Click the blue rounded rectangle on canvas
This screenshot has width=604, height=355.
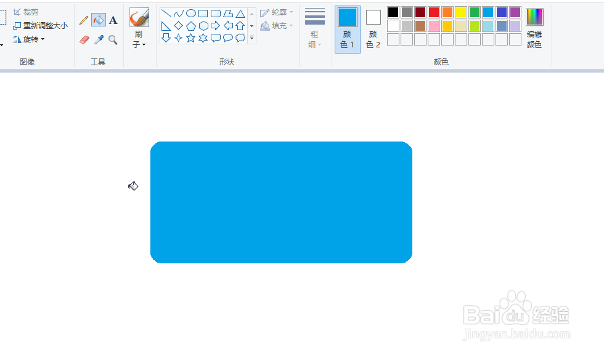[281, 202]
